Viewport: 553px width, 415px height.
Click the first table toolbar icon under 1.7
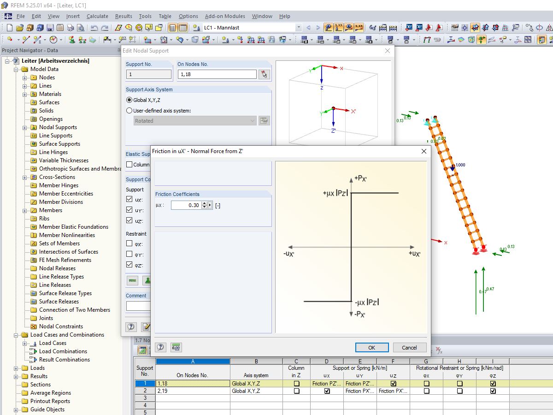(142, 351)
